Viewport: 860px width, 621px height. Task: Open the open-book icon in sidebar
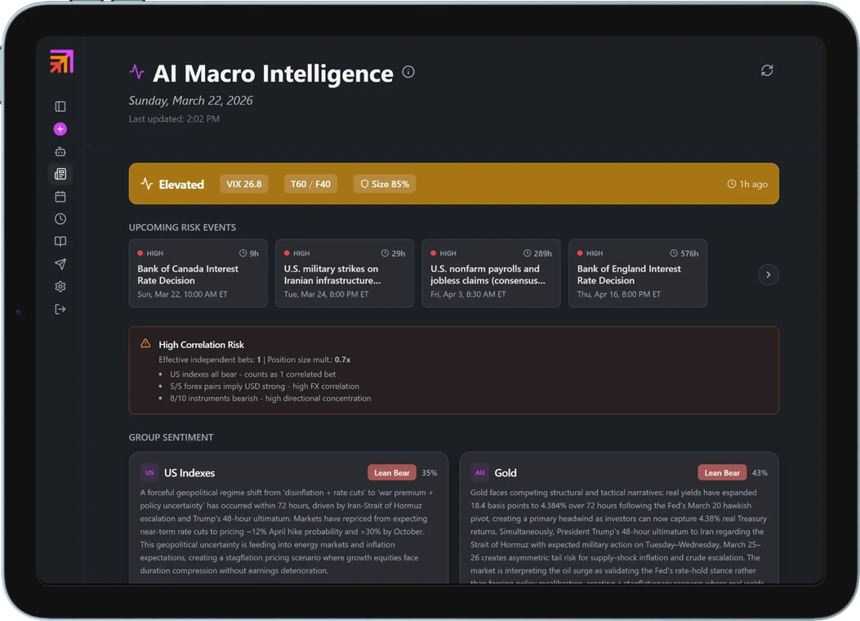[x=60, y=242]
